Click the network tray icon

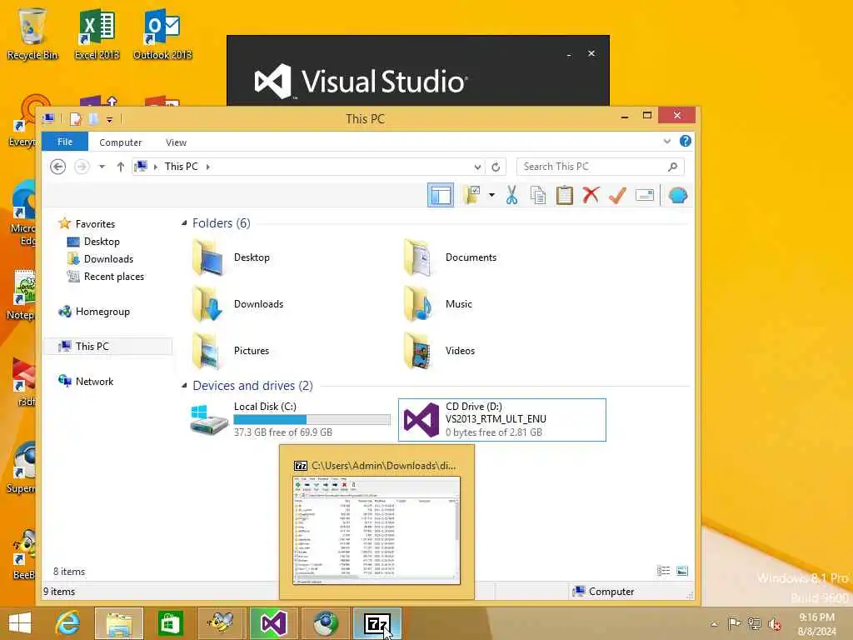pos(754,623)
